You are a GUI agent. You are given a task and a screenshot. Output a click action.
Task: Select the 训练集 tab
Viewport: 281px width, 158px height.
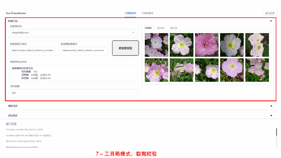pyautogui.click(x=148, y=27)
